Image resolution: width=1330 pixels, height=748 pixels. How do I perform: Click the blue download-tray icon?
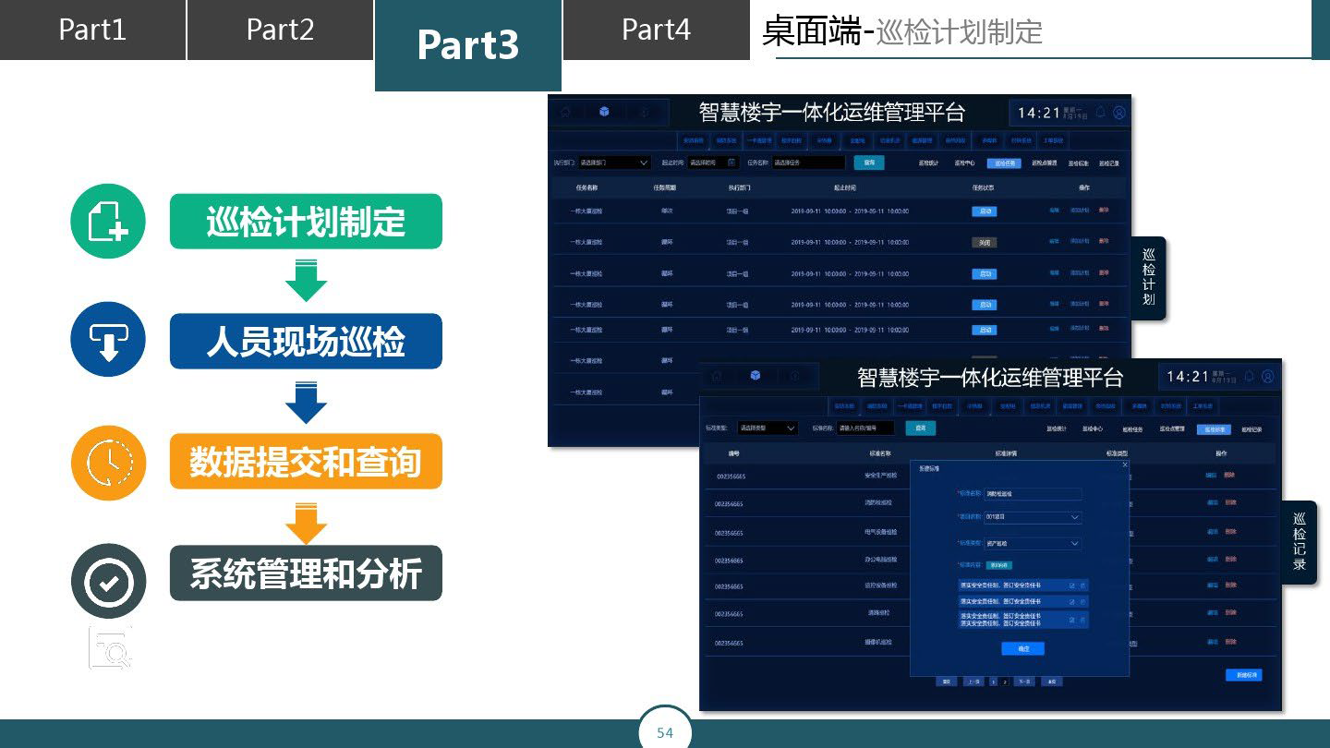(x=108, y=339)
